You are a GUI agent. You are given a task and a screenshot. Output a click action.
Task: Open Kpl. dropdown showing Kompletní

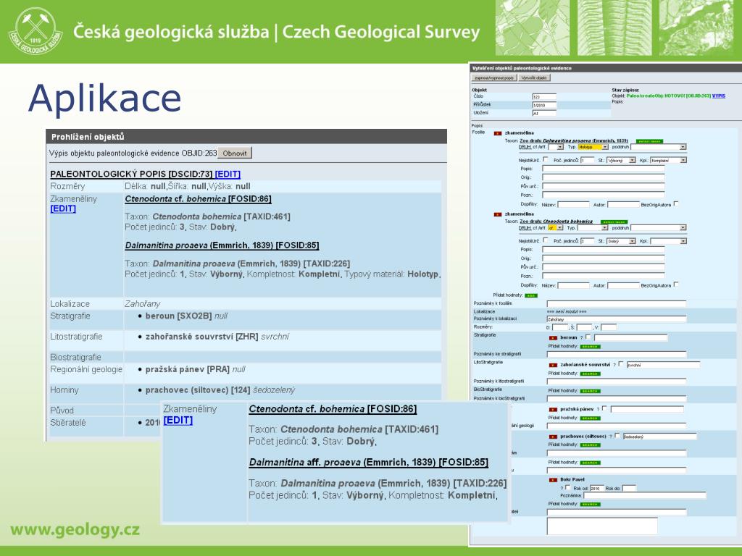pyautogui.click(x=668, y=160)
